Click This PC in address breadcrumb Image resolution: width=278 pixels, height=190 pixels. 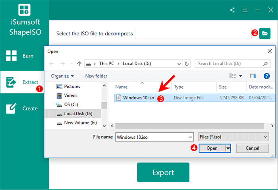[x=106, y=64]
